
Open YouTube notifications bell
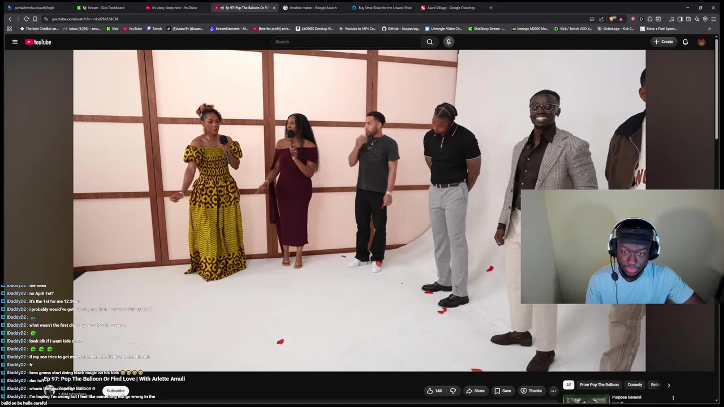pos(685,42)
